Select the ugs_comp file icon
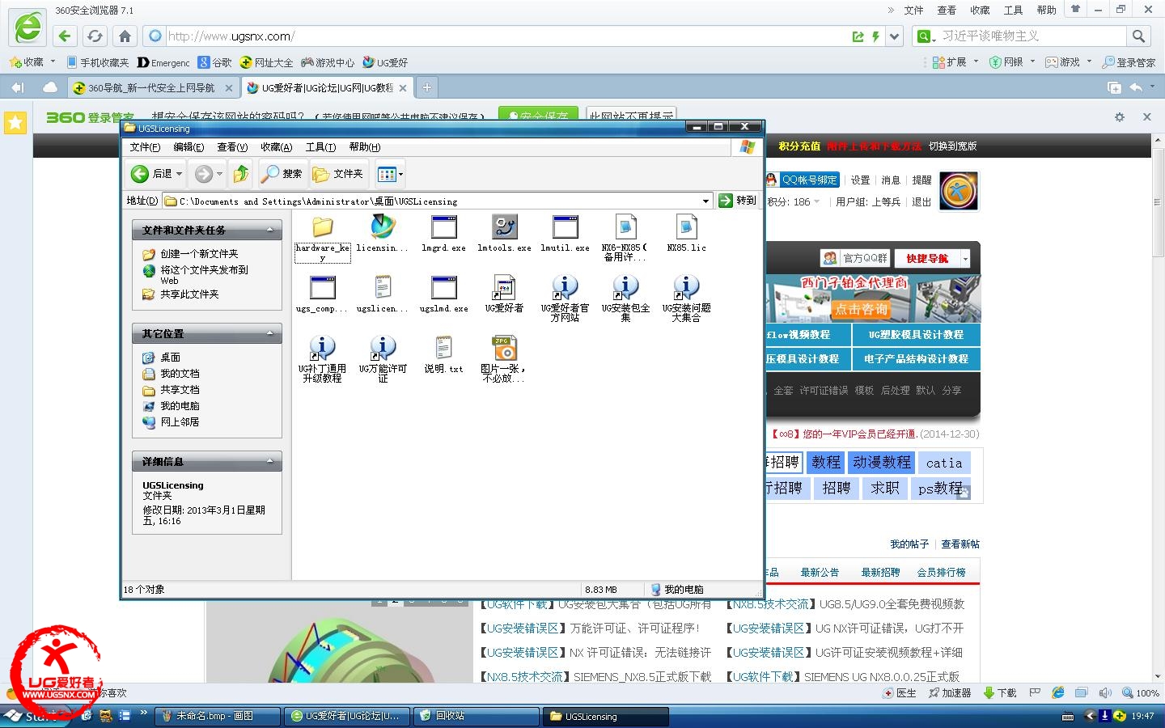The width and height of the screenshot is (1165, 728). 322,287
